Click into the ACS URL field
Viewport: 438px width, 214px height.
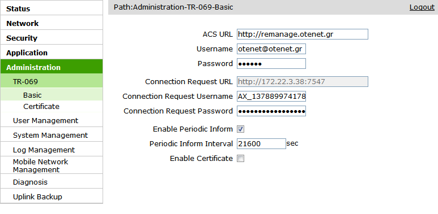[302, 34]
